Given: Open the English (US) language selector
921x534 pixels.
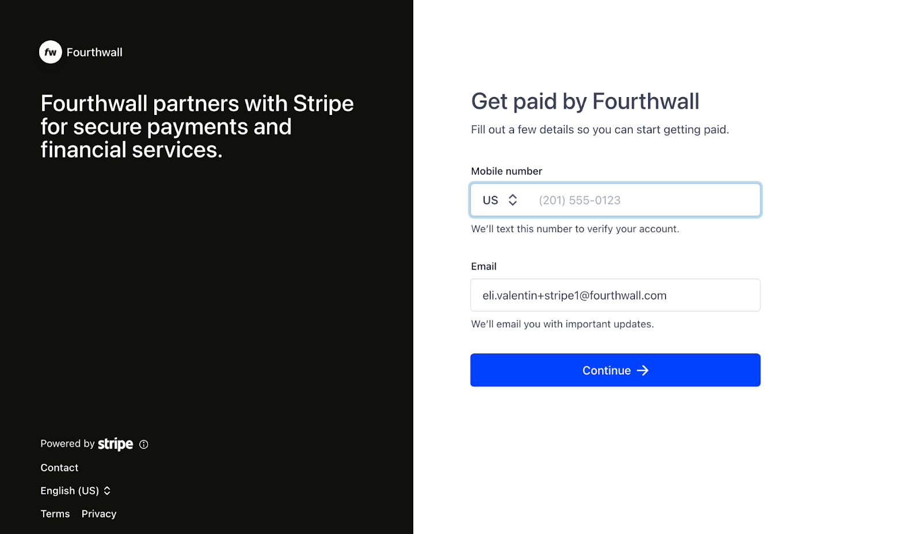Looking at the screenshot, I should pos(75,491).
